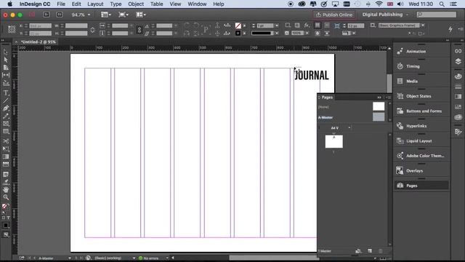This screenshot has width=465, height=262.
Task: Select the Eyedropper tool
Action: [x=6, y=182]
